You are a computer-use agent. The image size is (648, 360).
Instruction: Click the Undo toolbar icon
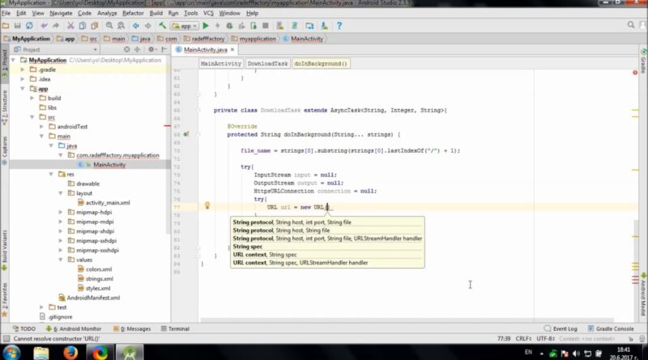click(44, 26)
